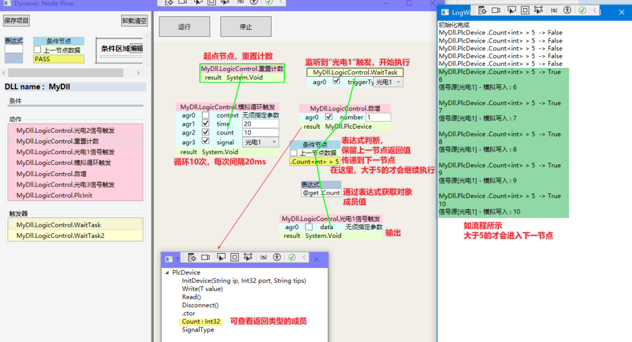
Task: Uncheck agr3 signal checkbox in 模拟循环触发 node
Action: pyautogui.click(x=205, y=141)
